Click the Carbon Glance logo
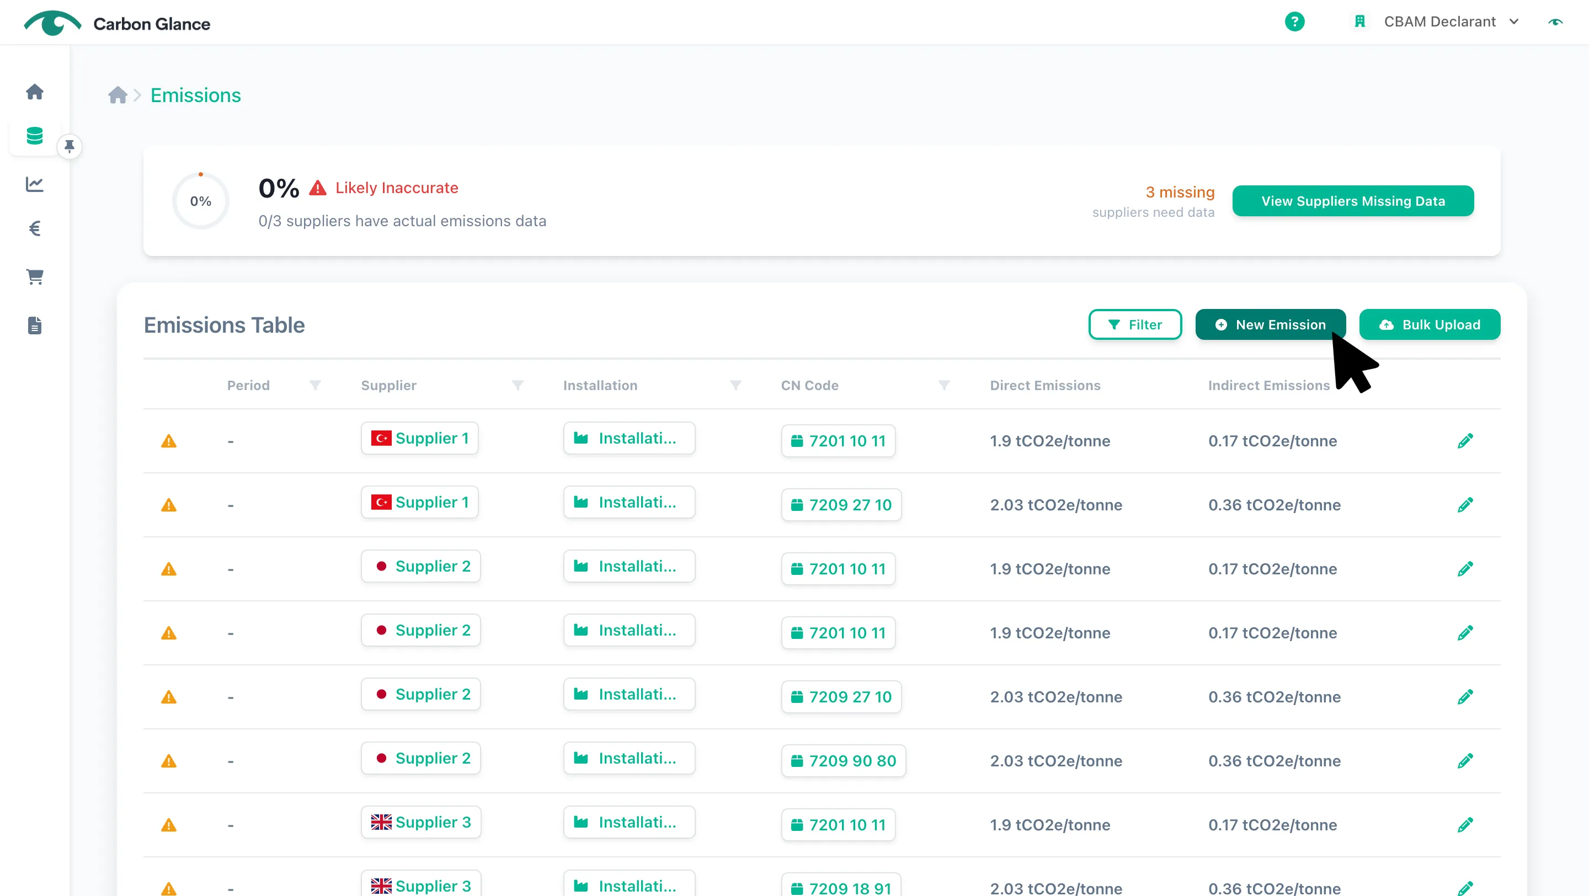1589x896 pixels. click(x=117, y=23)
